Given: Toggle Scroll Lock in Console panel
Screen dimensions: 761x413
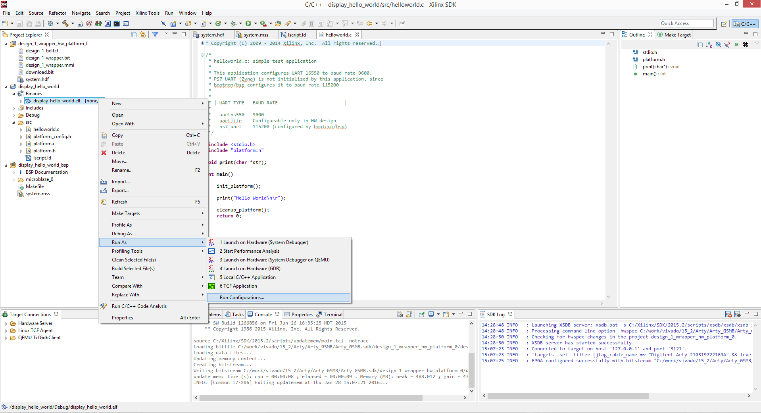Looking at the screenshot, I should tap(409, 314).
